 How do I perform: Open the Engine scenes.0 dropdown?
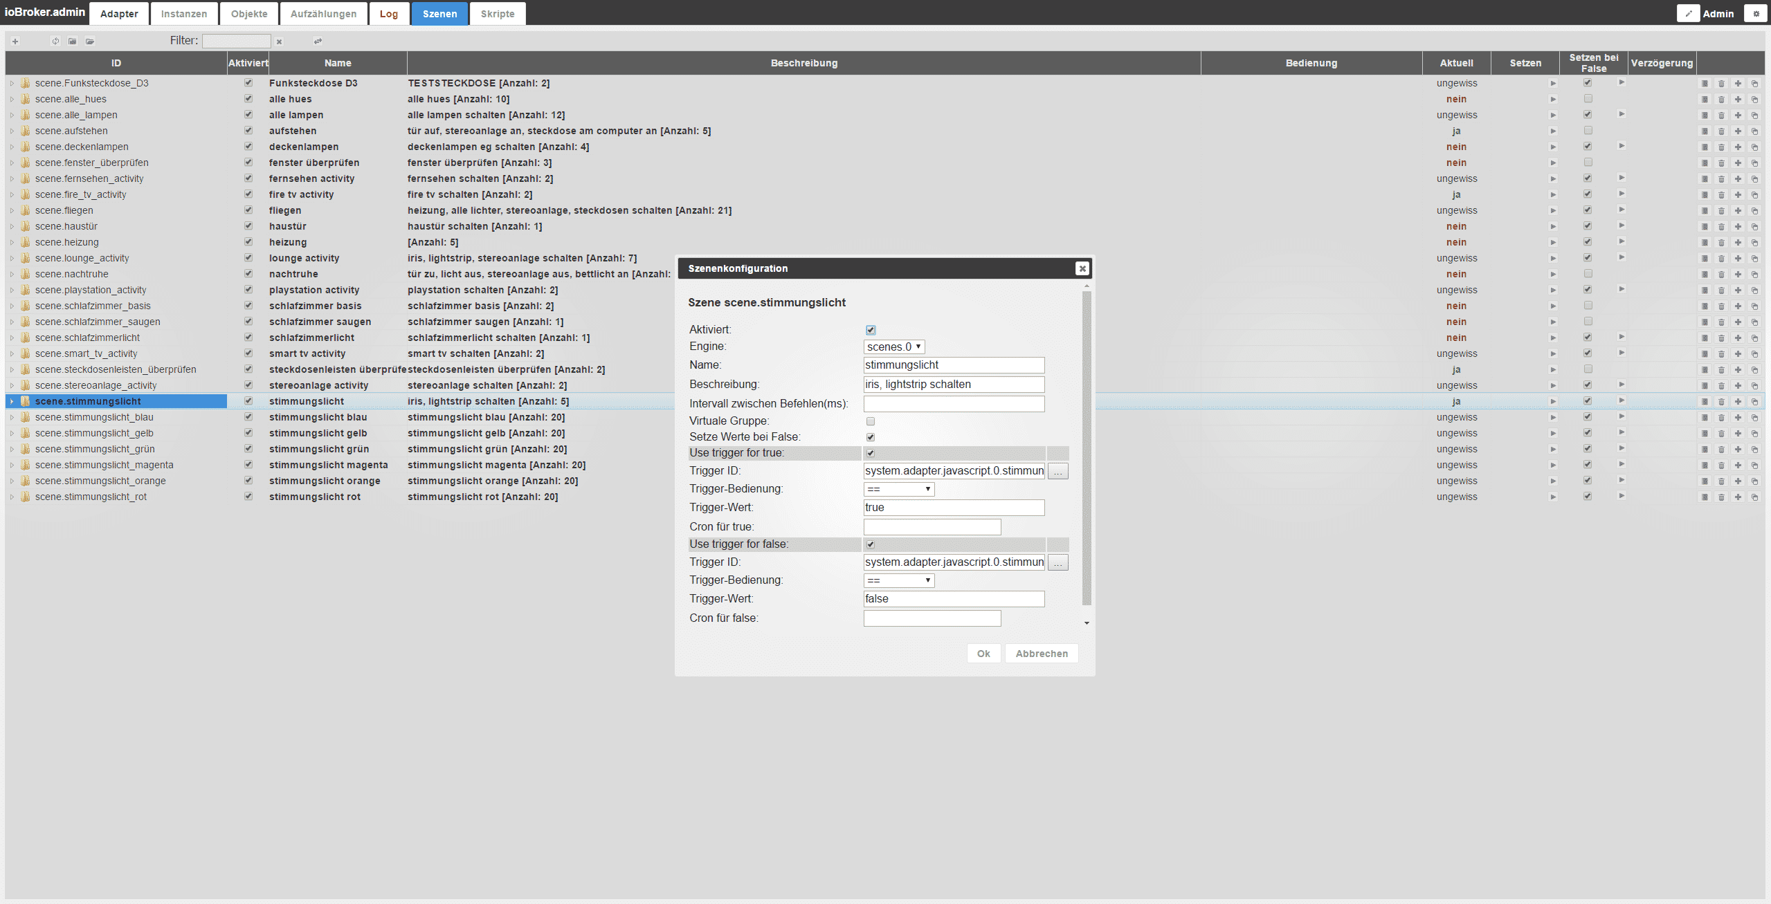(x=893, y=347)
